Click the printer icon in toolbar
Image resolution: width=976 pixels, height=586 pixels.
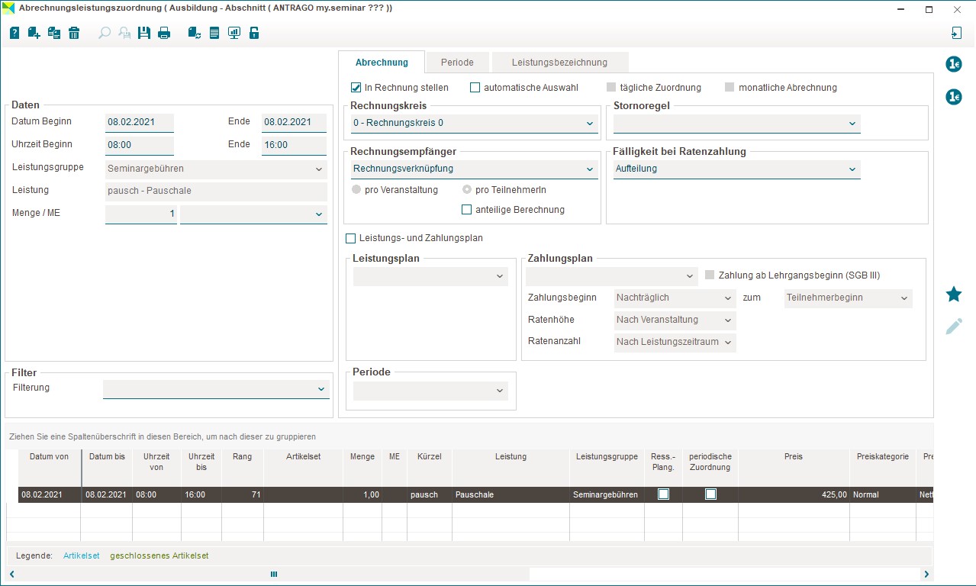(x=164, y=33)
